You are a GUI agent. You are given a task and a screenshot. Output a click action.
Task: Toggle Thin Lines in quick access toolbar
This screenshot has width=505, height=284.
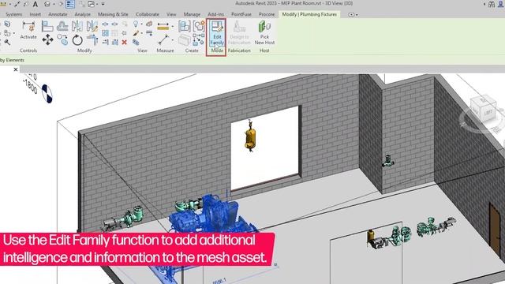tap(70, 4)
